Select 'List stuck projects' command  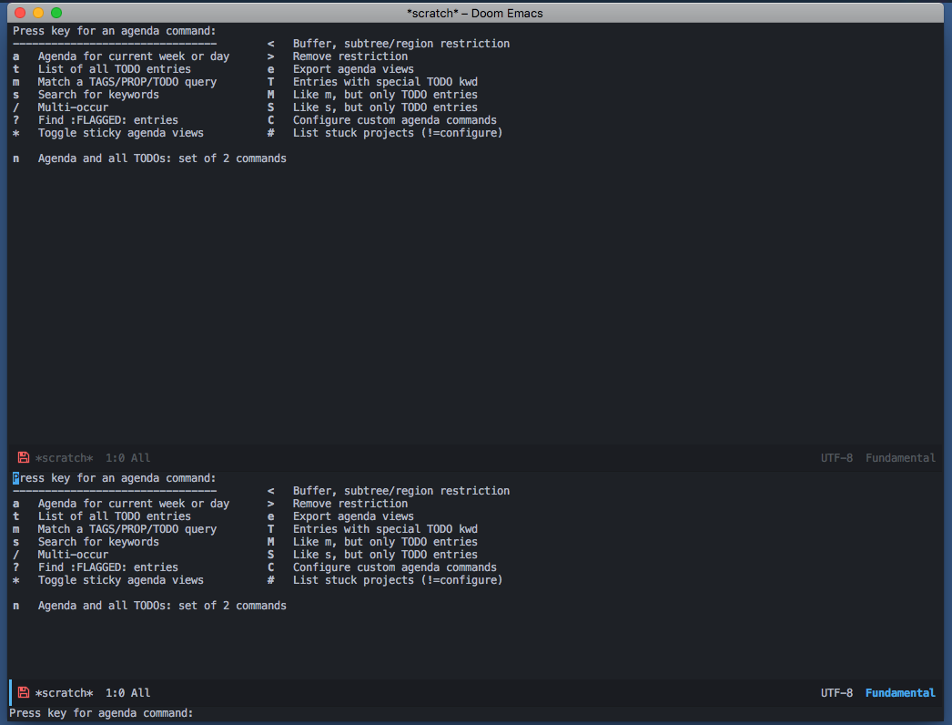click(397, 132)
